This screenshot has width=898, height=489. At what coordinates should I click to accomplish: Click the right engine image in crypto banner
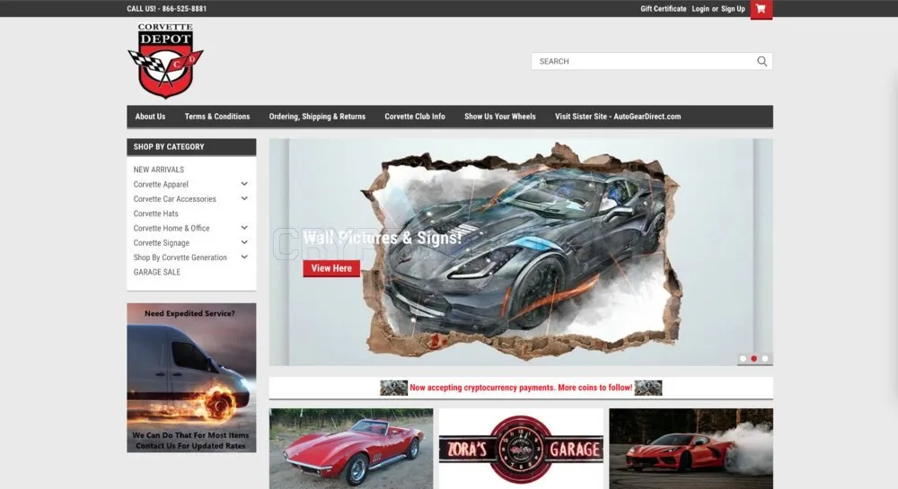point(648,388)
